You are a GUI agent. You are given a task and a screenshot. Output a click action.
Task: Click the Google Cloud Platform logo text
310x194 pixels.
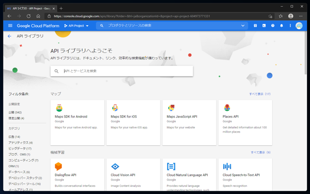(x=38, y=26)
